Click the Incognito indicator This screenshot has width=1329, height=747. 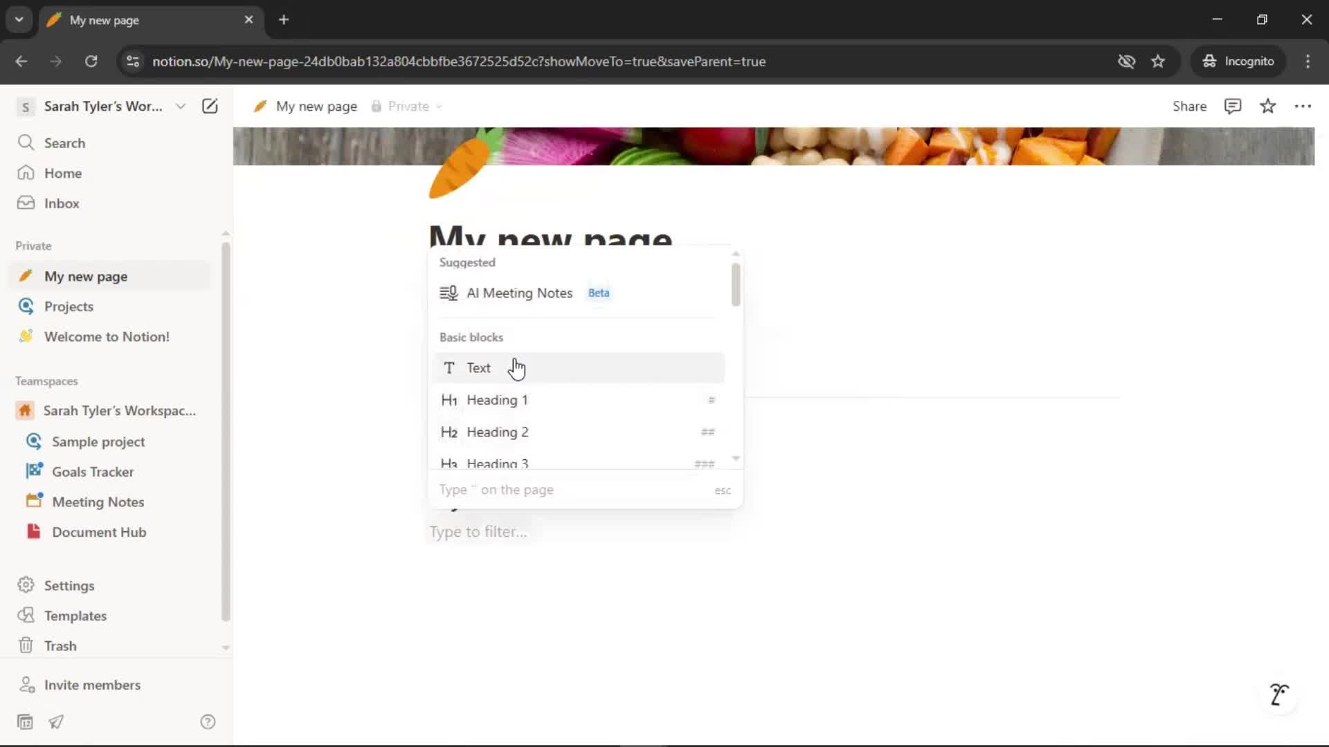click(1238, 61)
